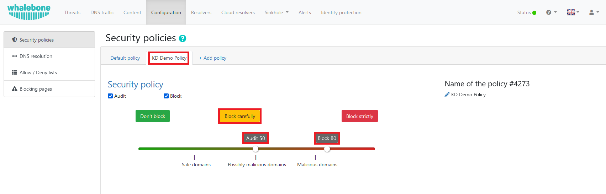Expand the Sinkhole dropdown menu
This screenshot has width=606, height=194.
pyautogui.click(x=276, y=12)
